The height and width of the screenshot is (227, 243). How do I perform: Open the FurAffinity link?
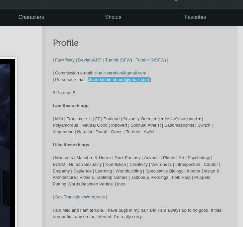pyautogui.click(x=65, y=60)
